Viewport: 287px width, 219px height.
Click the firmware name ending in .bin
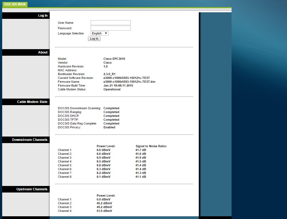(129, 82)
